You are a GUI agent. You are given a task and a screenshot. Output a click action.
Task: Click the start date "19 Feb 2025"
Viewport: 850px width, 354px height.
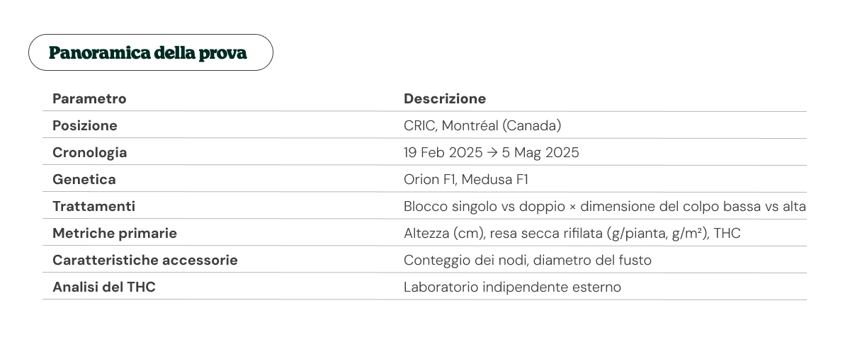click(444, 152)
